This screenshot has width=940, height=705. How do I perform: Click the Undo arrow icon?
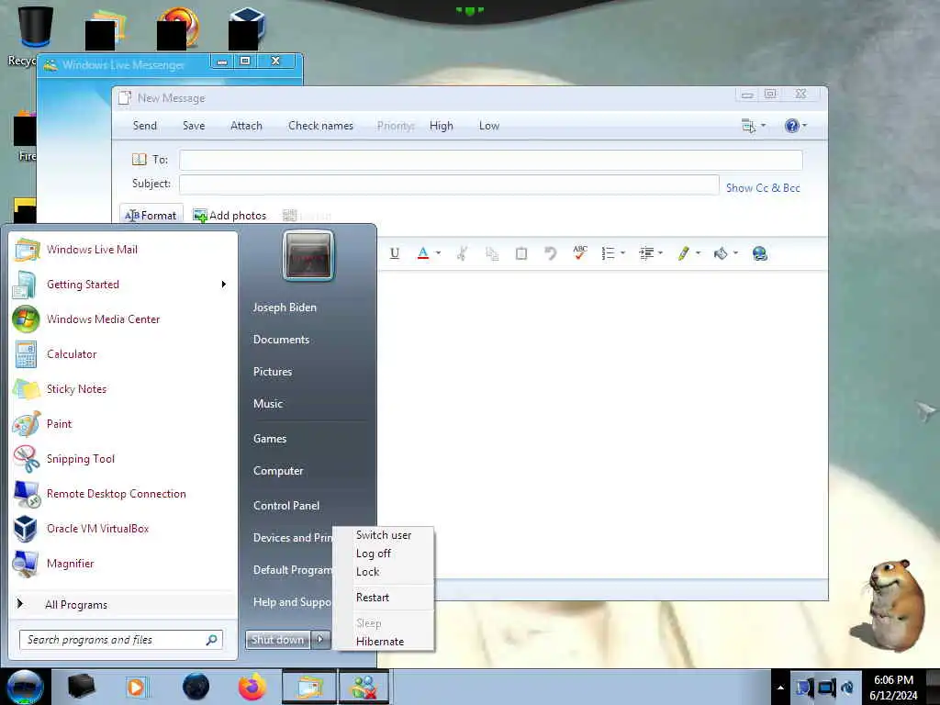tap(551, 253)
